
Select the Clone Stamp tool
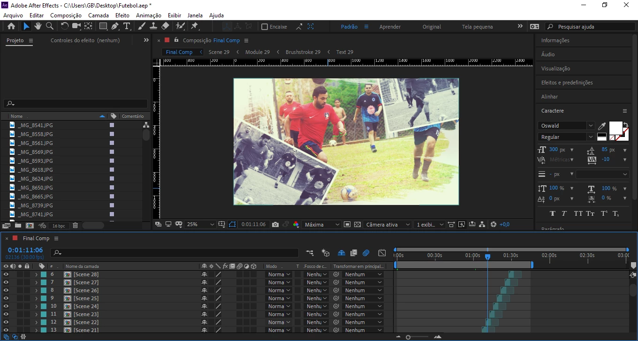(x=153, y=26)
